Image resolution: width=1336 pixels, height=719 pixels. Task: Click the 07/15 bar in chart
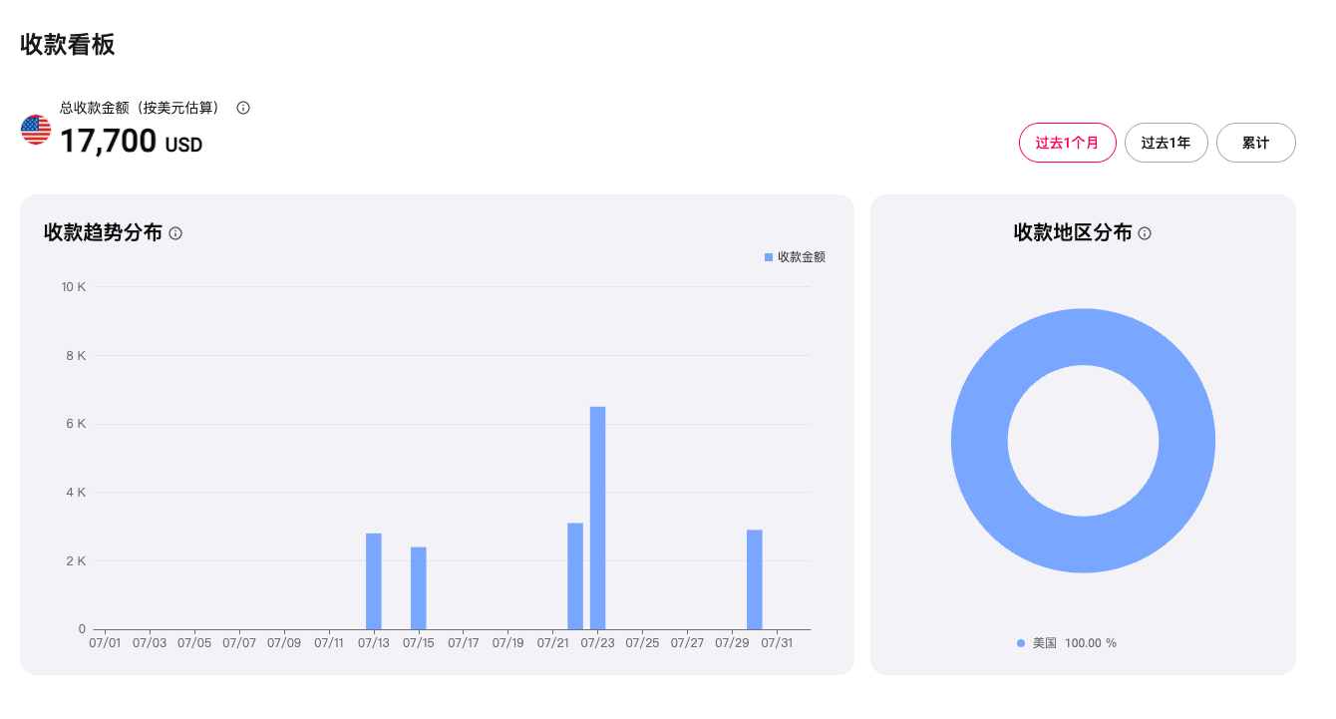(x=419, y=588)
